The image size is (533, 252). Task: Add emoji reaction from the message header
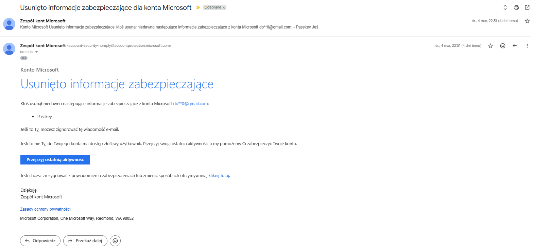click(503, 46)
